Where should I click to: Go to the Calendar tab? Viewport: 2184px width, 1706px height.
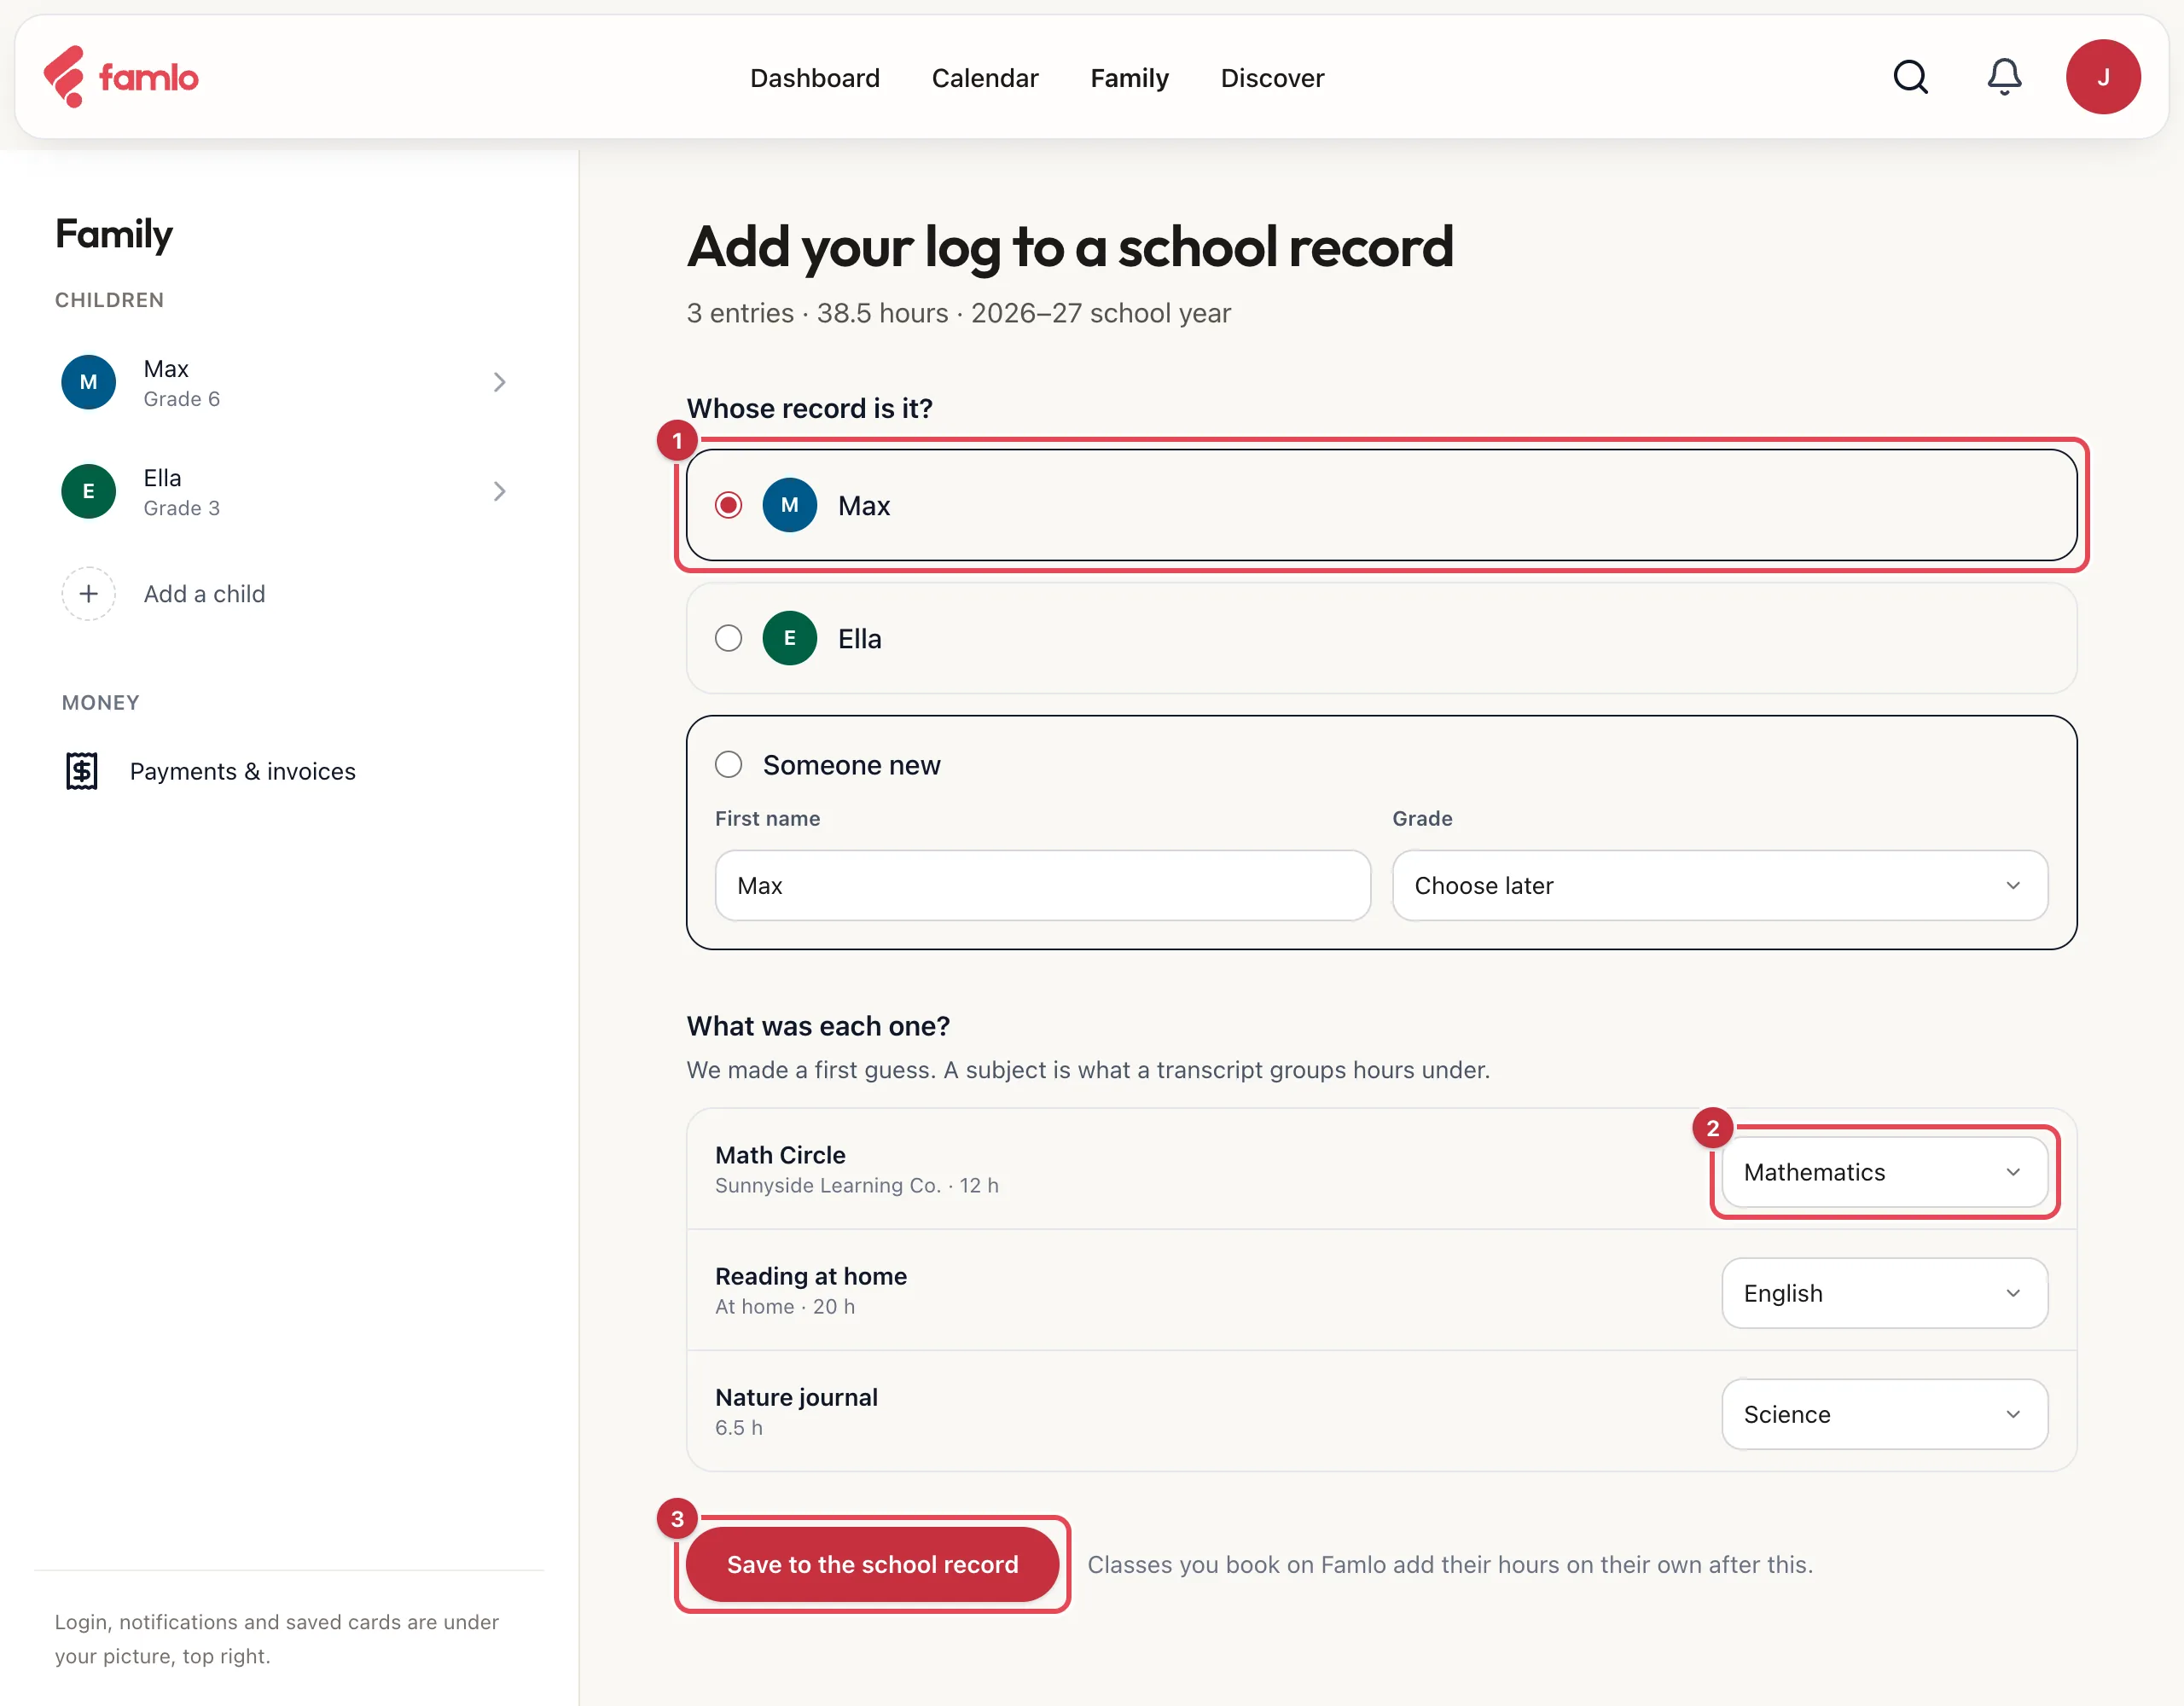[984, 77]
